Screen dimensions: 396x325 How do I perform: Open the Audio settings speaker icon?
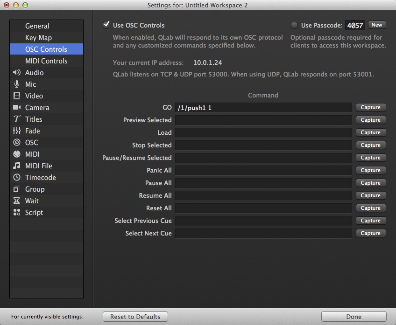pyautogui.click(x=17, y=73)
